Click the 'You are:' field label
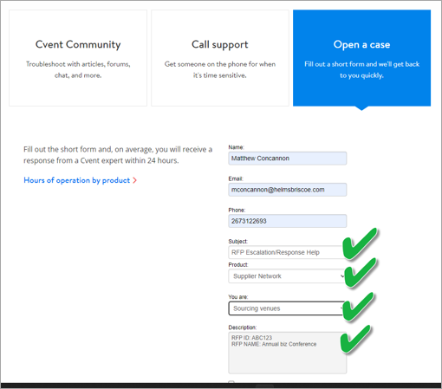442x389 pixels. coord(238,297)
